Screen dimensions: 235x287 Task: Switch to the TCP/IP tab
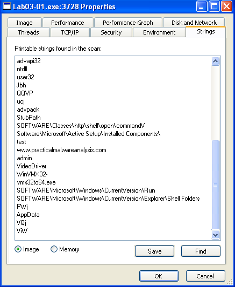70,32
